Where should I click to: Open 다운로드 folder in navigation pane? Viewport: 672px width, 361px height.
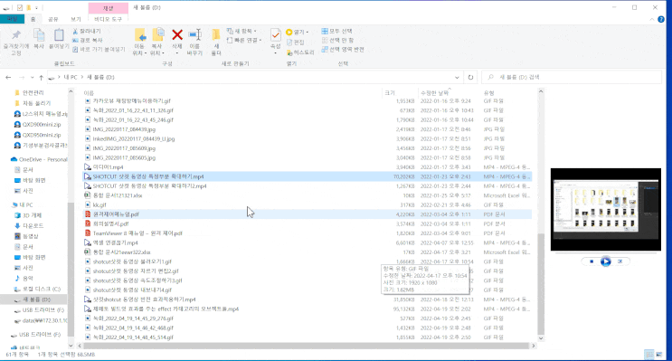click(33, 225)
